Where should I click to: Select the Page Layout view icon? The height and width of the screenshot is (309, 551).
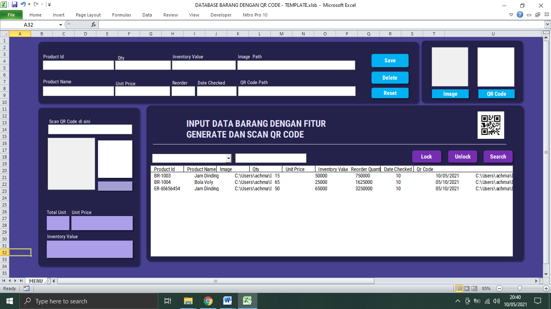point(466,288)
